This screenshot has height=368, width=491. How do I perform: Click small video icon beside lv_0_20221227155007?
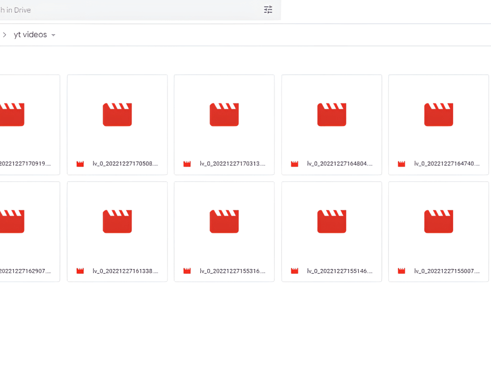pyautogui.click(x=402, y=271)
